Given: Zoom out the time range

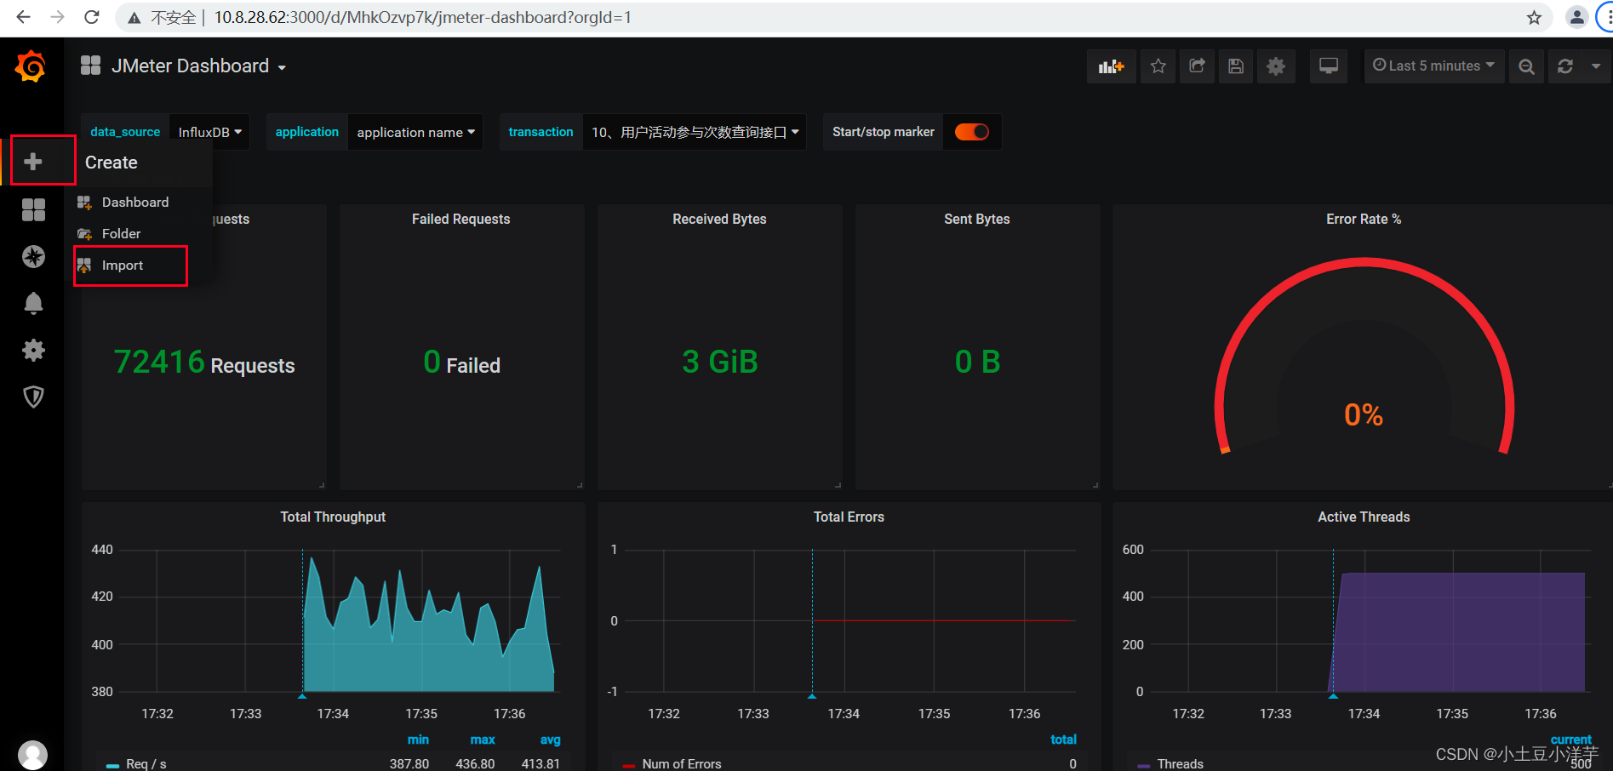Looking at the screenshot, I should pos(1527,66).
